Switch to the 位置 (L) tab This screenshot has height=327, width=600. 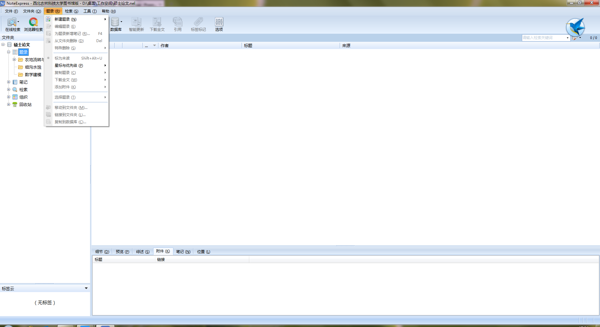[204, 251]
